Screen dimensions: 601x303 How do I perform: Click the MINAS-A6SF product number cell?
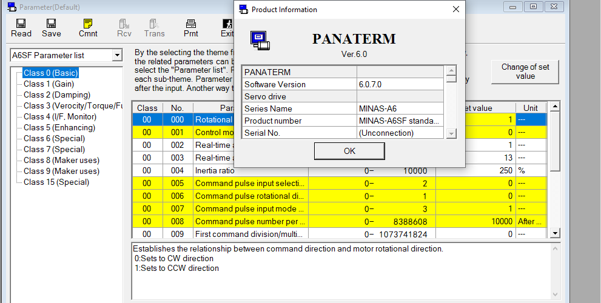pos(400,121)
